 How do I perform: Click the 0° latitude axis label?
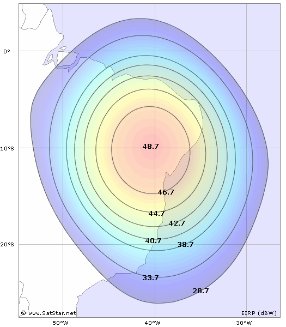click(7, 51)
